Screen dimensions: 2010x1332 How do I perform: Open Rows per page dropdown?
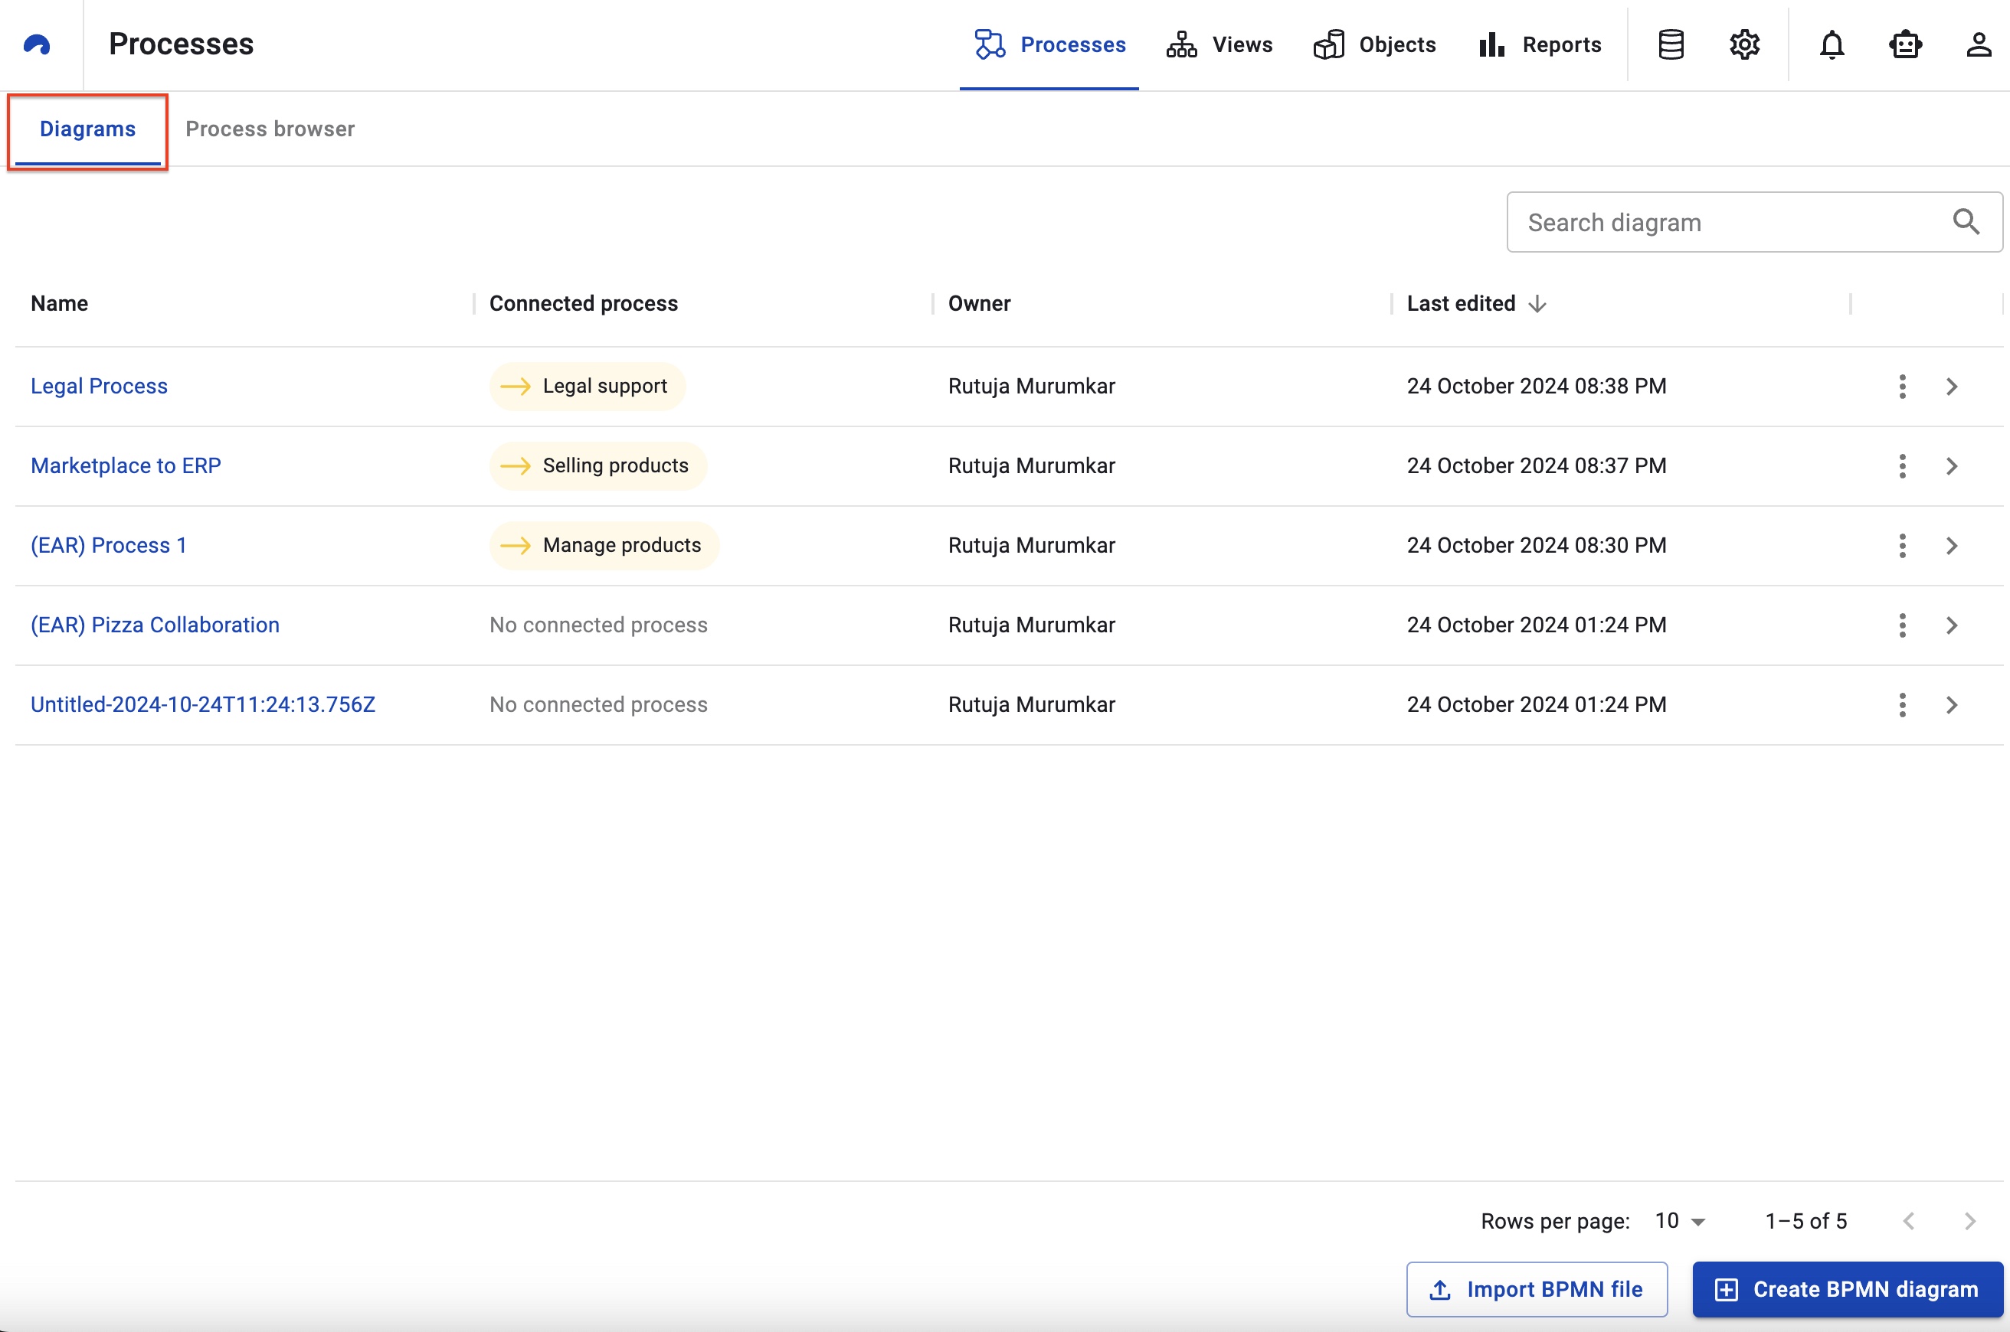[x=1681, y=1222]
